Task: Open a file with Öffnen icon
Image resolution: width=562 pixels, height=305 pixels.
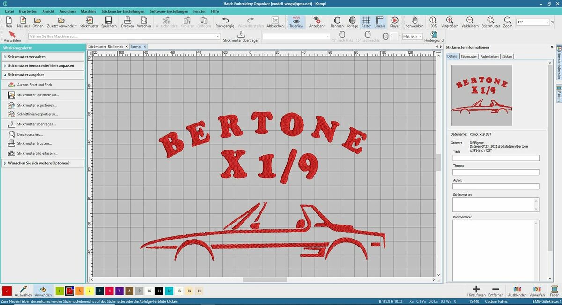Action: (38, 21)
